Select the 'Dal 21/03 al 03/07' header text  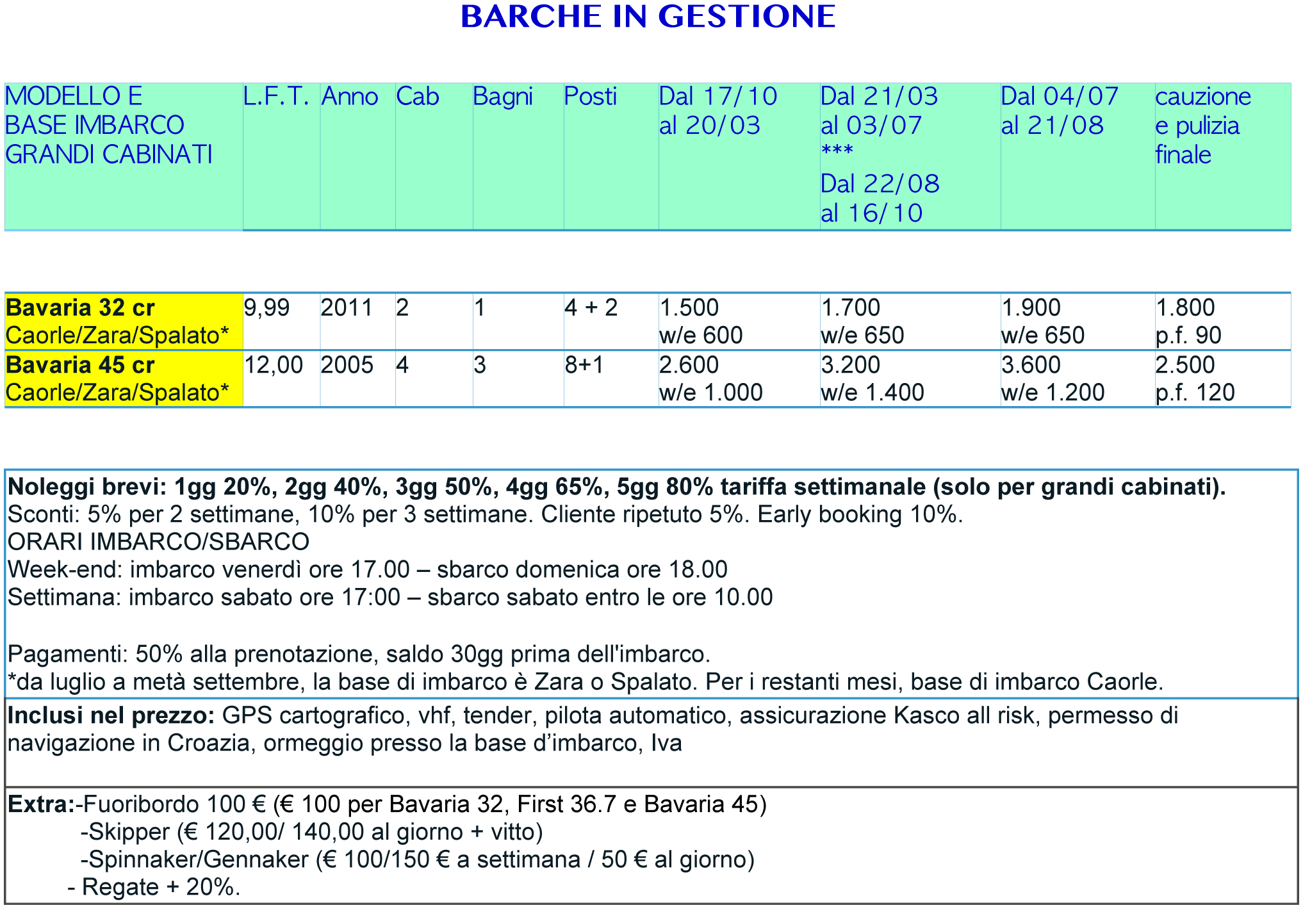(x=879, y=111)
